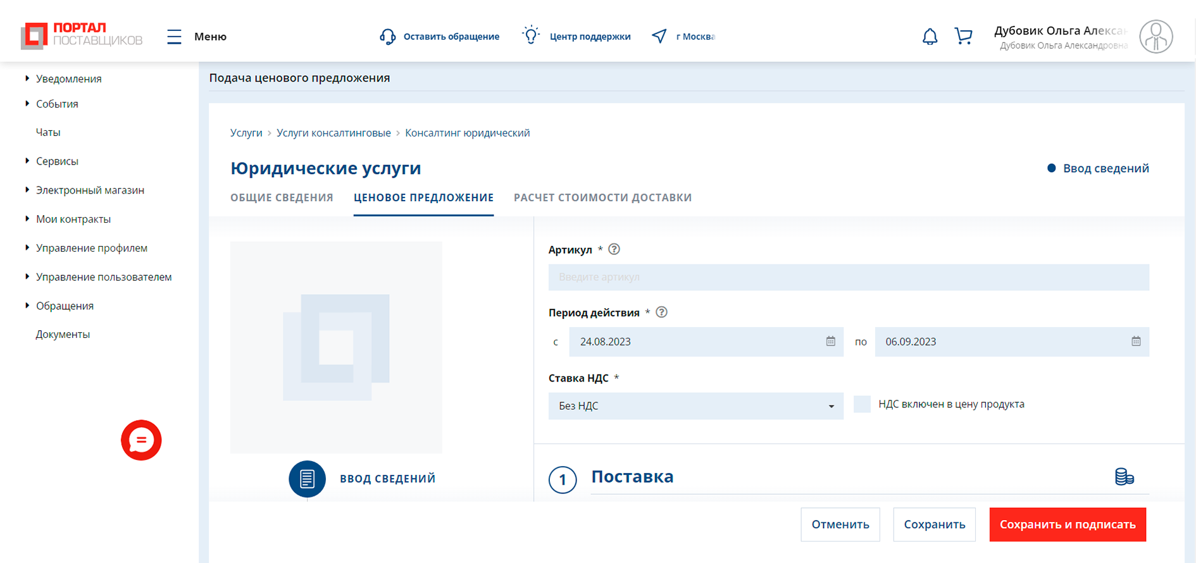Click г Москва location text

(x=695, y=37)
